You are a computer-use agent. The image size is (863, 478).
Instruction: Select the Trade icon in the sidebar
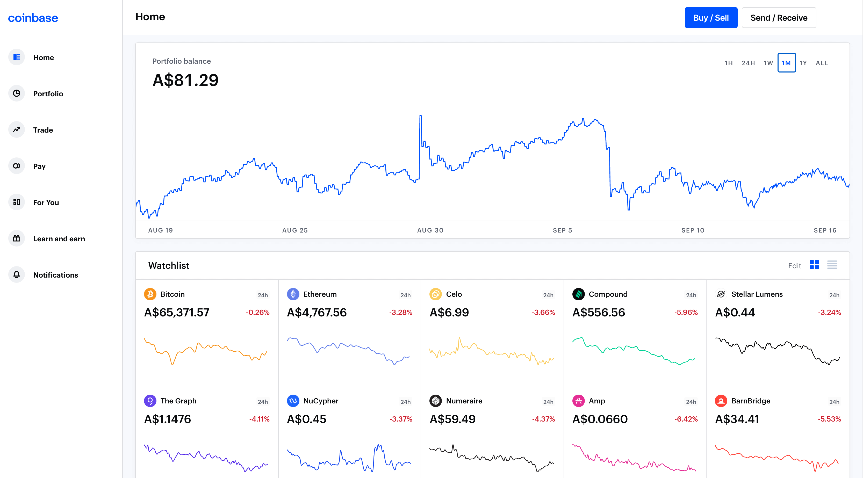point(16,129)
